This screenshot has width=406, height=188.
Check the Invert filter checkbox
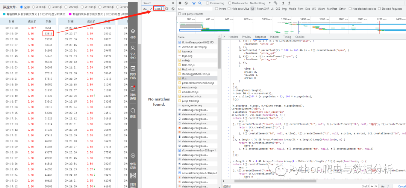217,9
